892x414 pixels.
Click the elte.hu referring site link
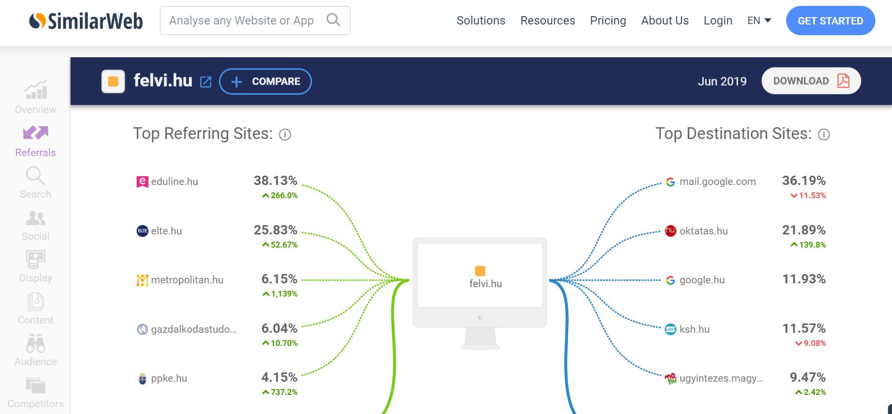coord(166,231)
